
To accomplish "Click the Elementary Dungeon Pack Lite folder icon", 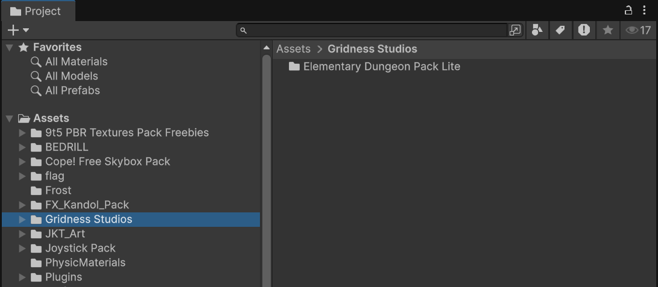I will [294, 67].
